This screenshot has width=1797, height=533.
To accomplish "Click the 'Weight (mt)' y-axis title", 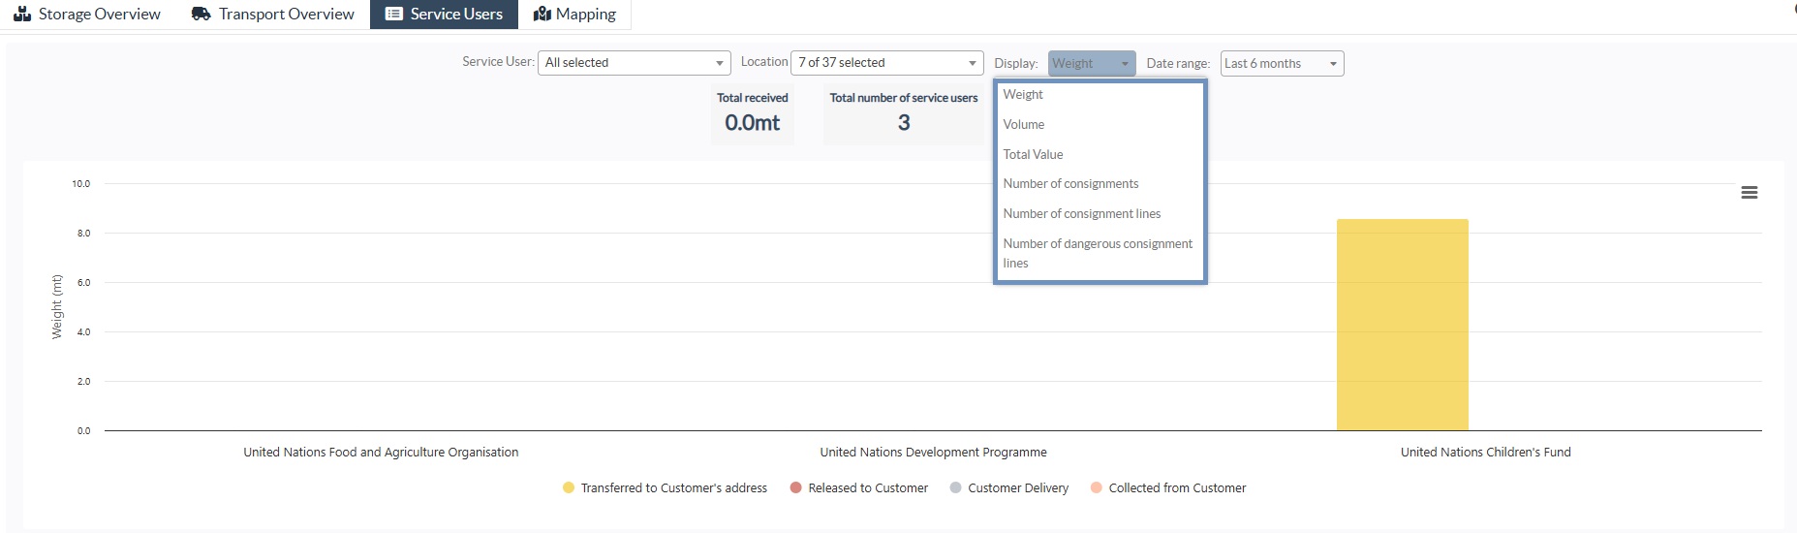I will coord(57,306).
